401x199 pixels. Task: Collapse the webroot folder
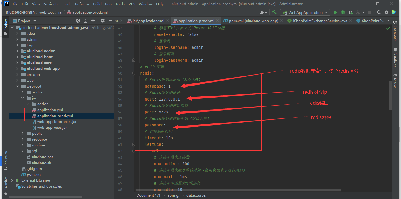coord(17,86)
